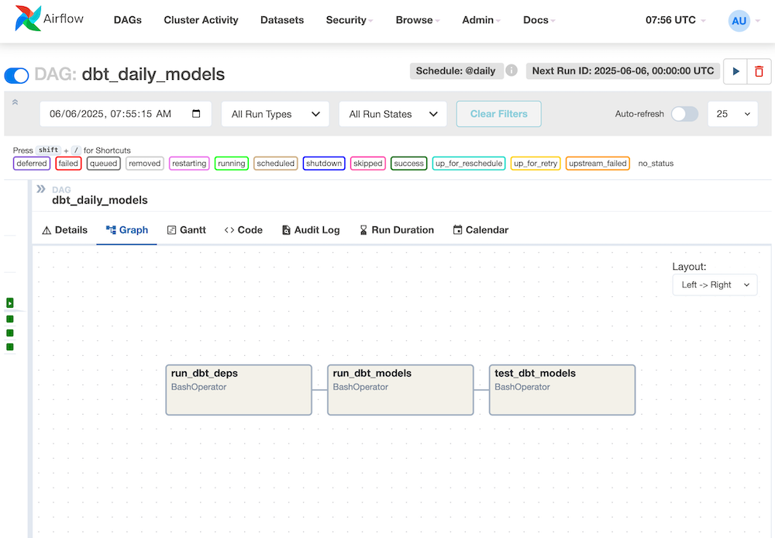Delete DAG using the trash icon
The height and width of the screenshot is (538, 775).
pyautogui.click(x=759, y=71)
